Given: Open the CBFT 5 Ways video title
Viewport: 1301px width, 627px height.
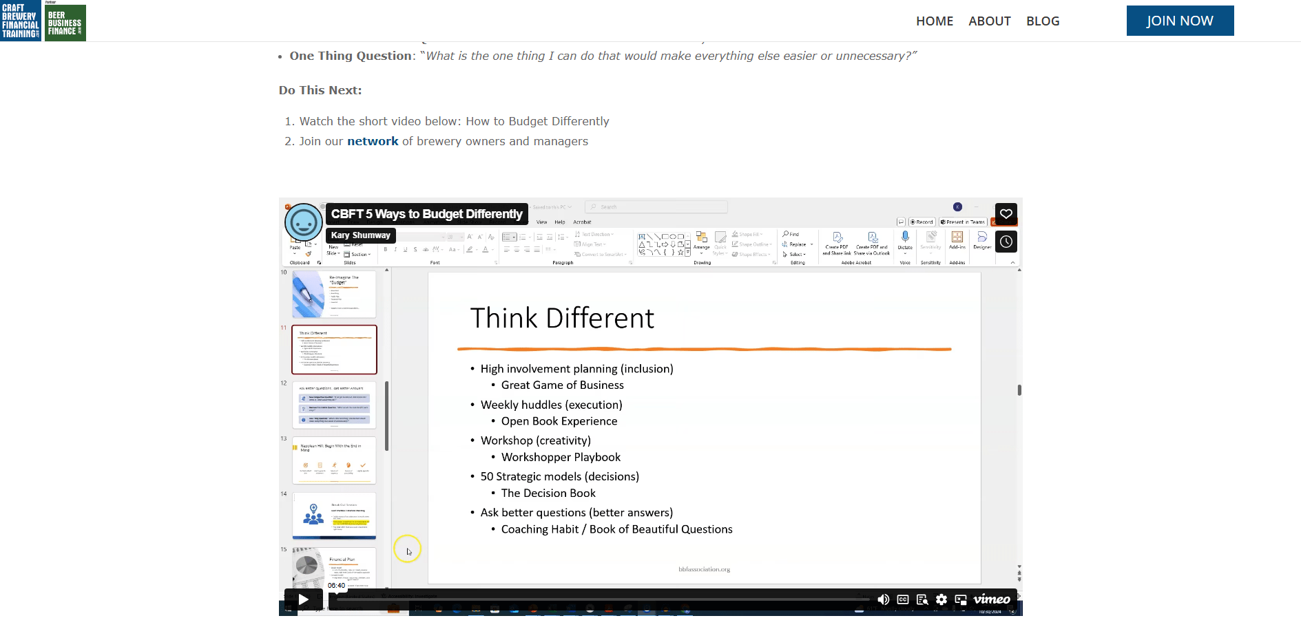Looking at the screenshot, I should [426, 214].
